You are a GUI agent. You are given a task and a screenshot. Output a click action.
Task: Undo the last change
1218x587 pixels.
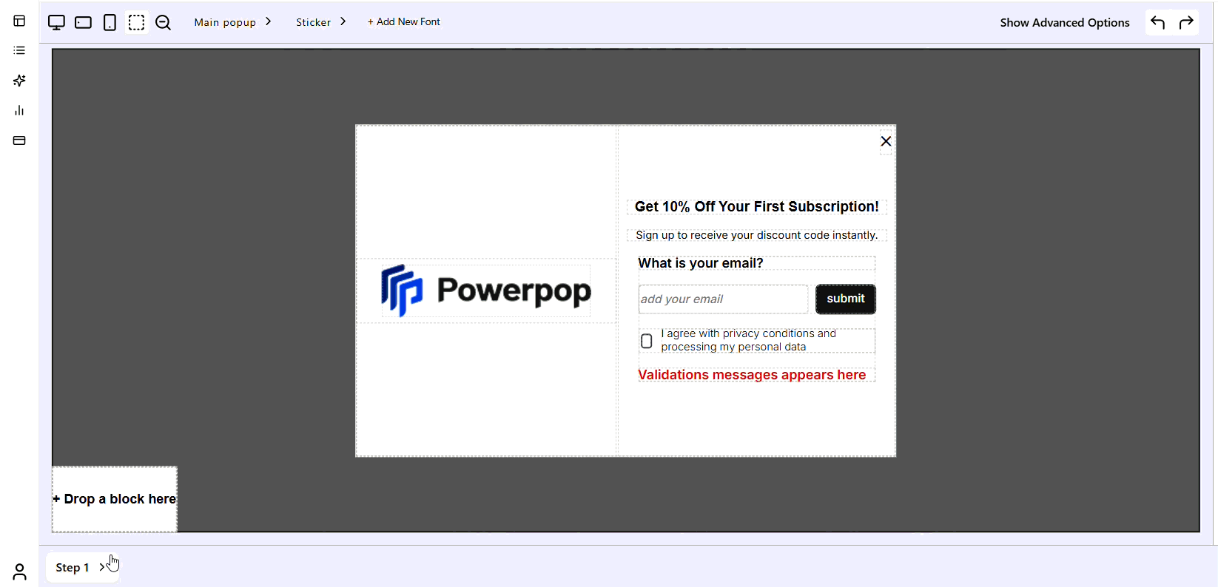click(1158, 22)
